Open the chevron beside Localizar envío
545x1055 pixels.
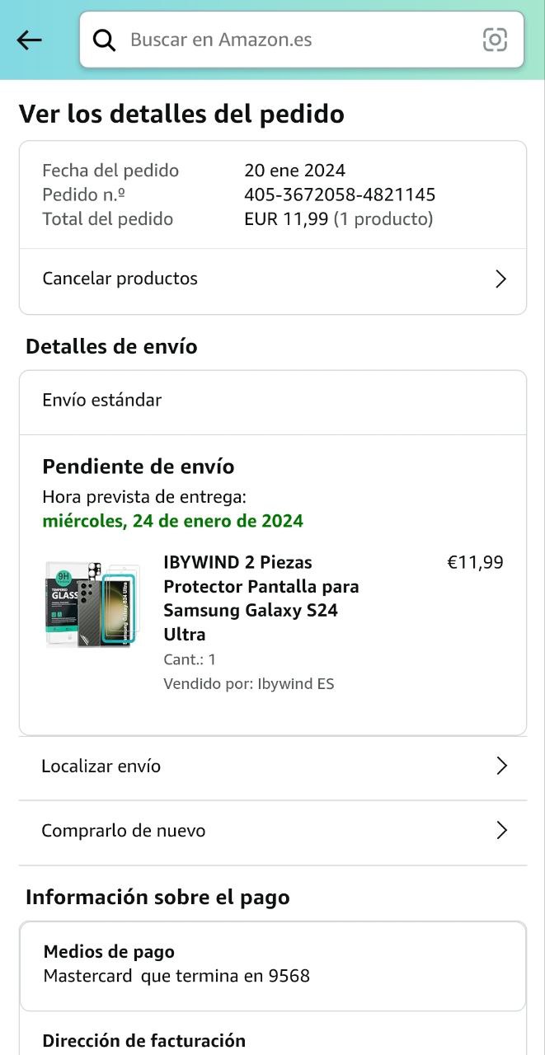pyautogui.click(x=500, y=766)
